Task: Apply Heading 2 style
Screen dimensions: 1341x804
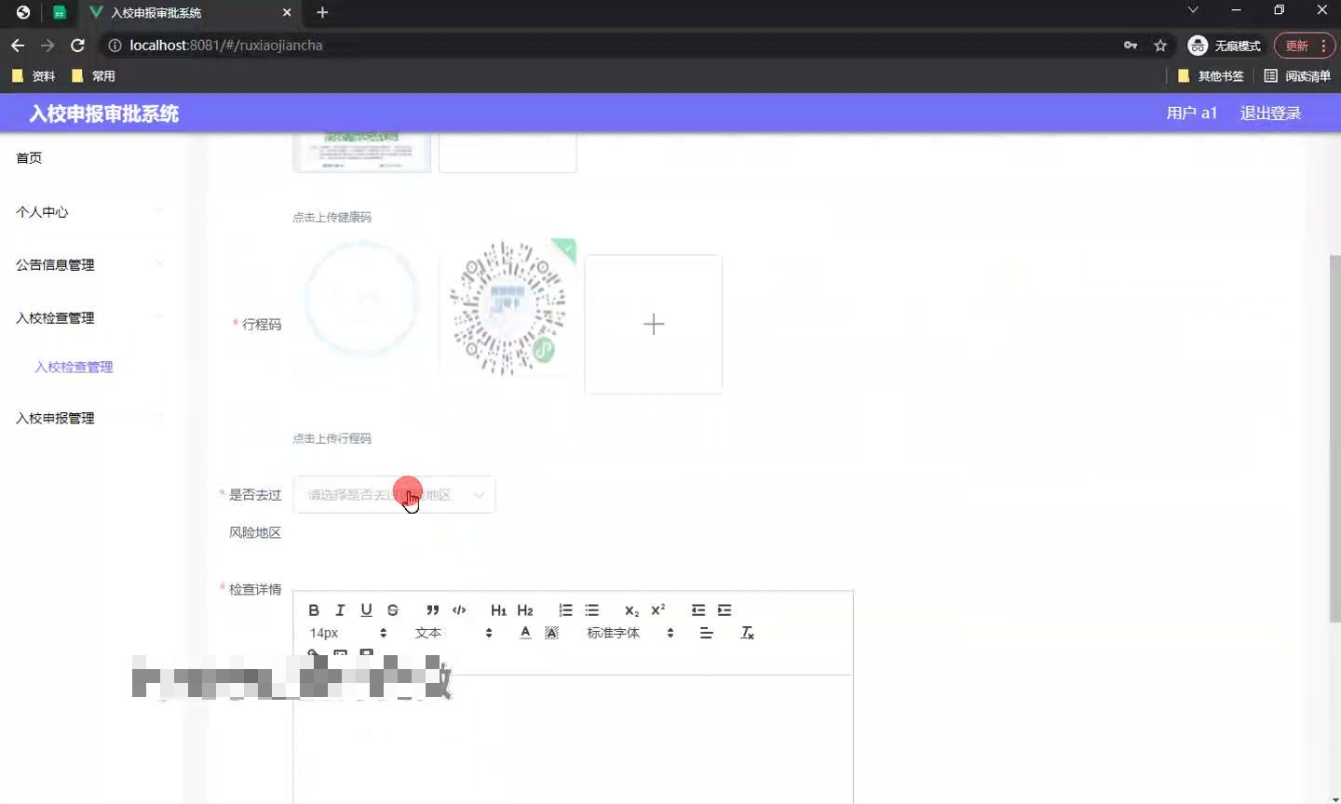Action: click(525, 610)
